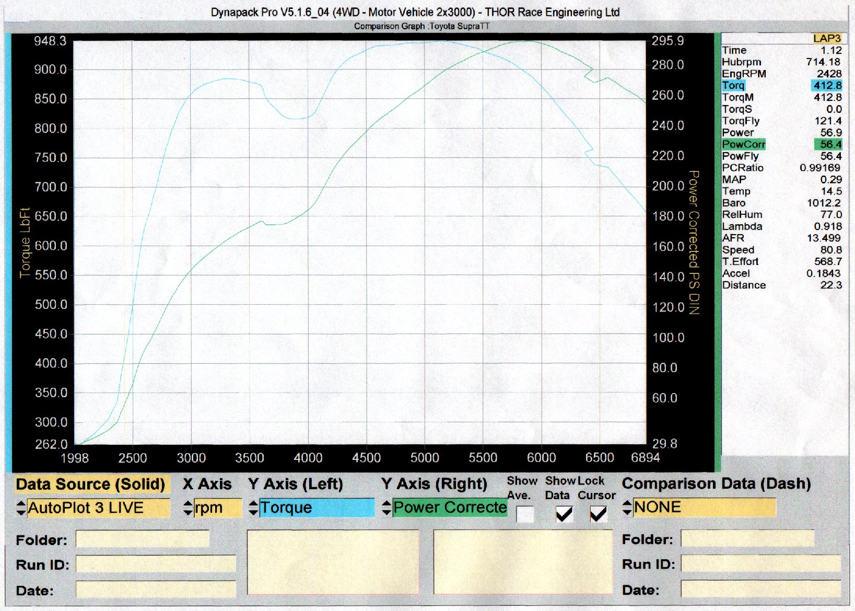This screenshot has height=611, width=855.
Task: Uncheck the Lock Cursor checkbox
Action: (x=599, y=515)
